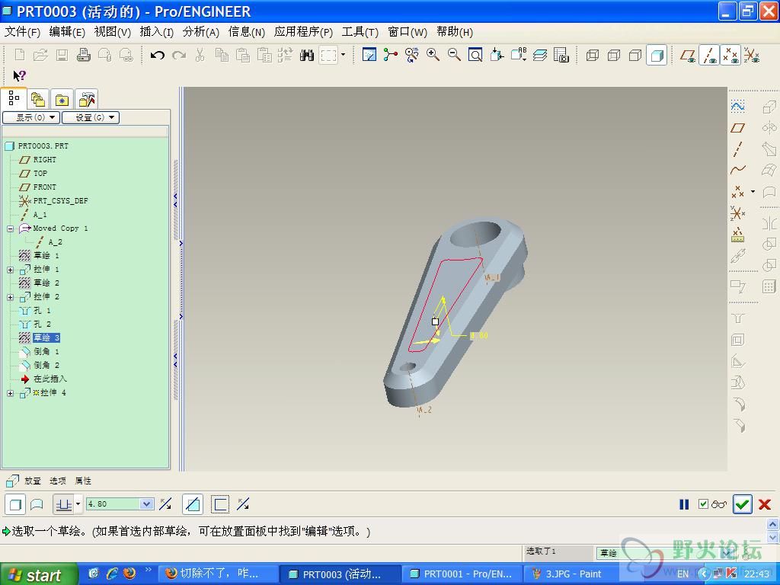Expand the 拉伸 1 tree node

11,270
